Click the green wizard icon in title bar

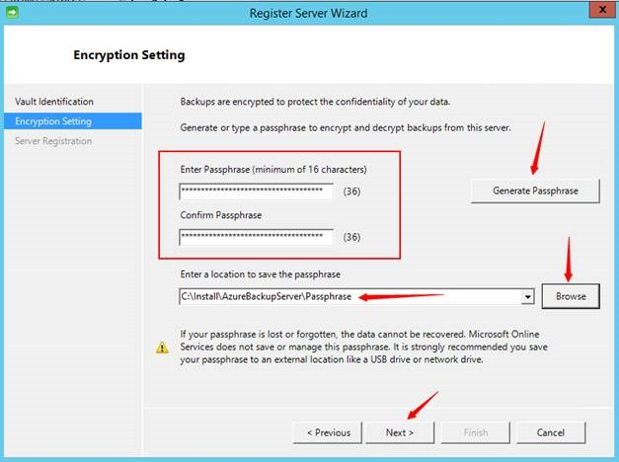click(12, 11)
